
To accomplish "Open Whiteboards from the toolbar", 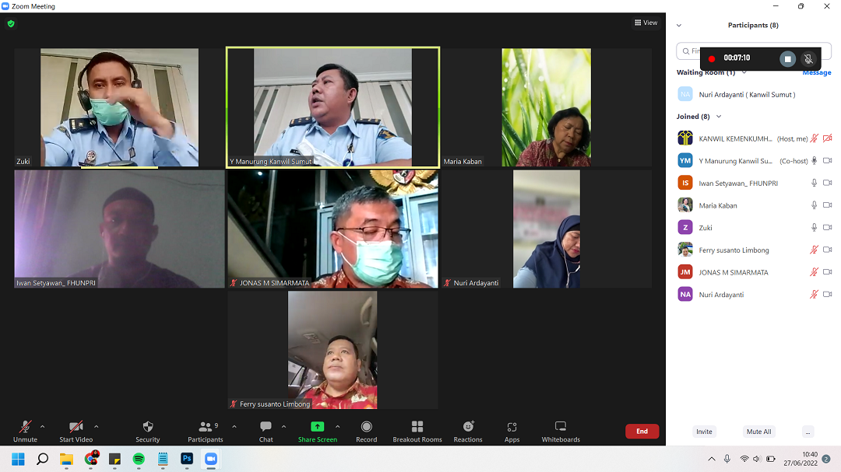I will [561, 427].
